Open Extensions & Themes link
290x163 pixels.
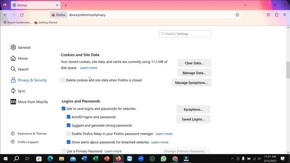pos(29,134)
